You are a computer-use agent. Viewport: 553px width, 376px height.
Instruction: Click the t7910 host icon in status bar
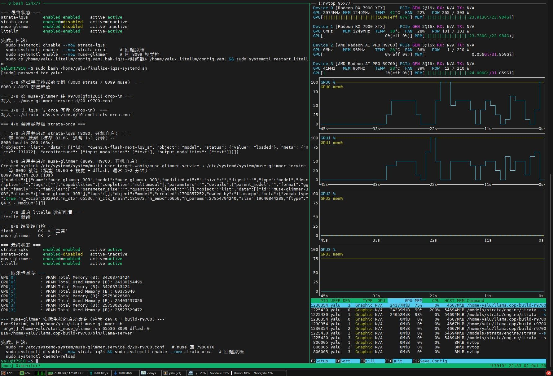(4, 373)
